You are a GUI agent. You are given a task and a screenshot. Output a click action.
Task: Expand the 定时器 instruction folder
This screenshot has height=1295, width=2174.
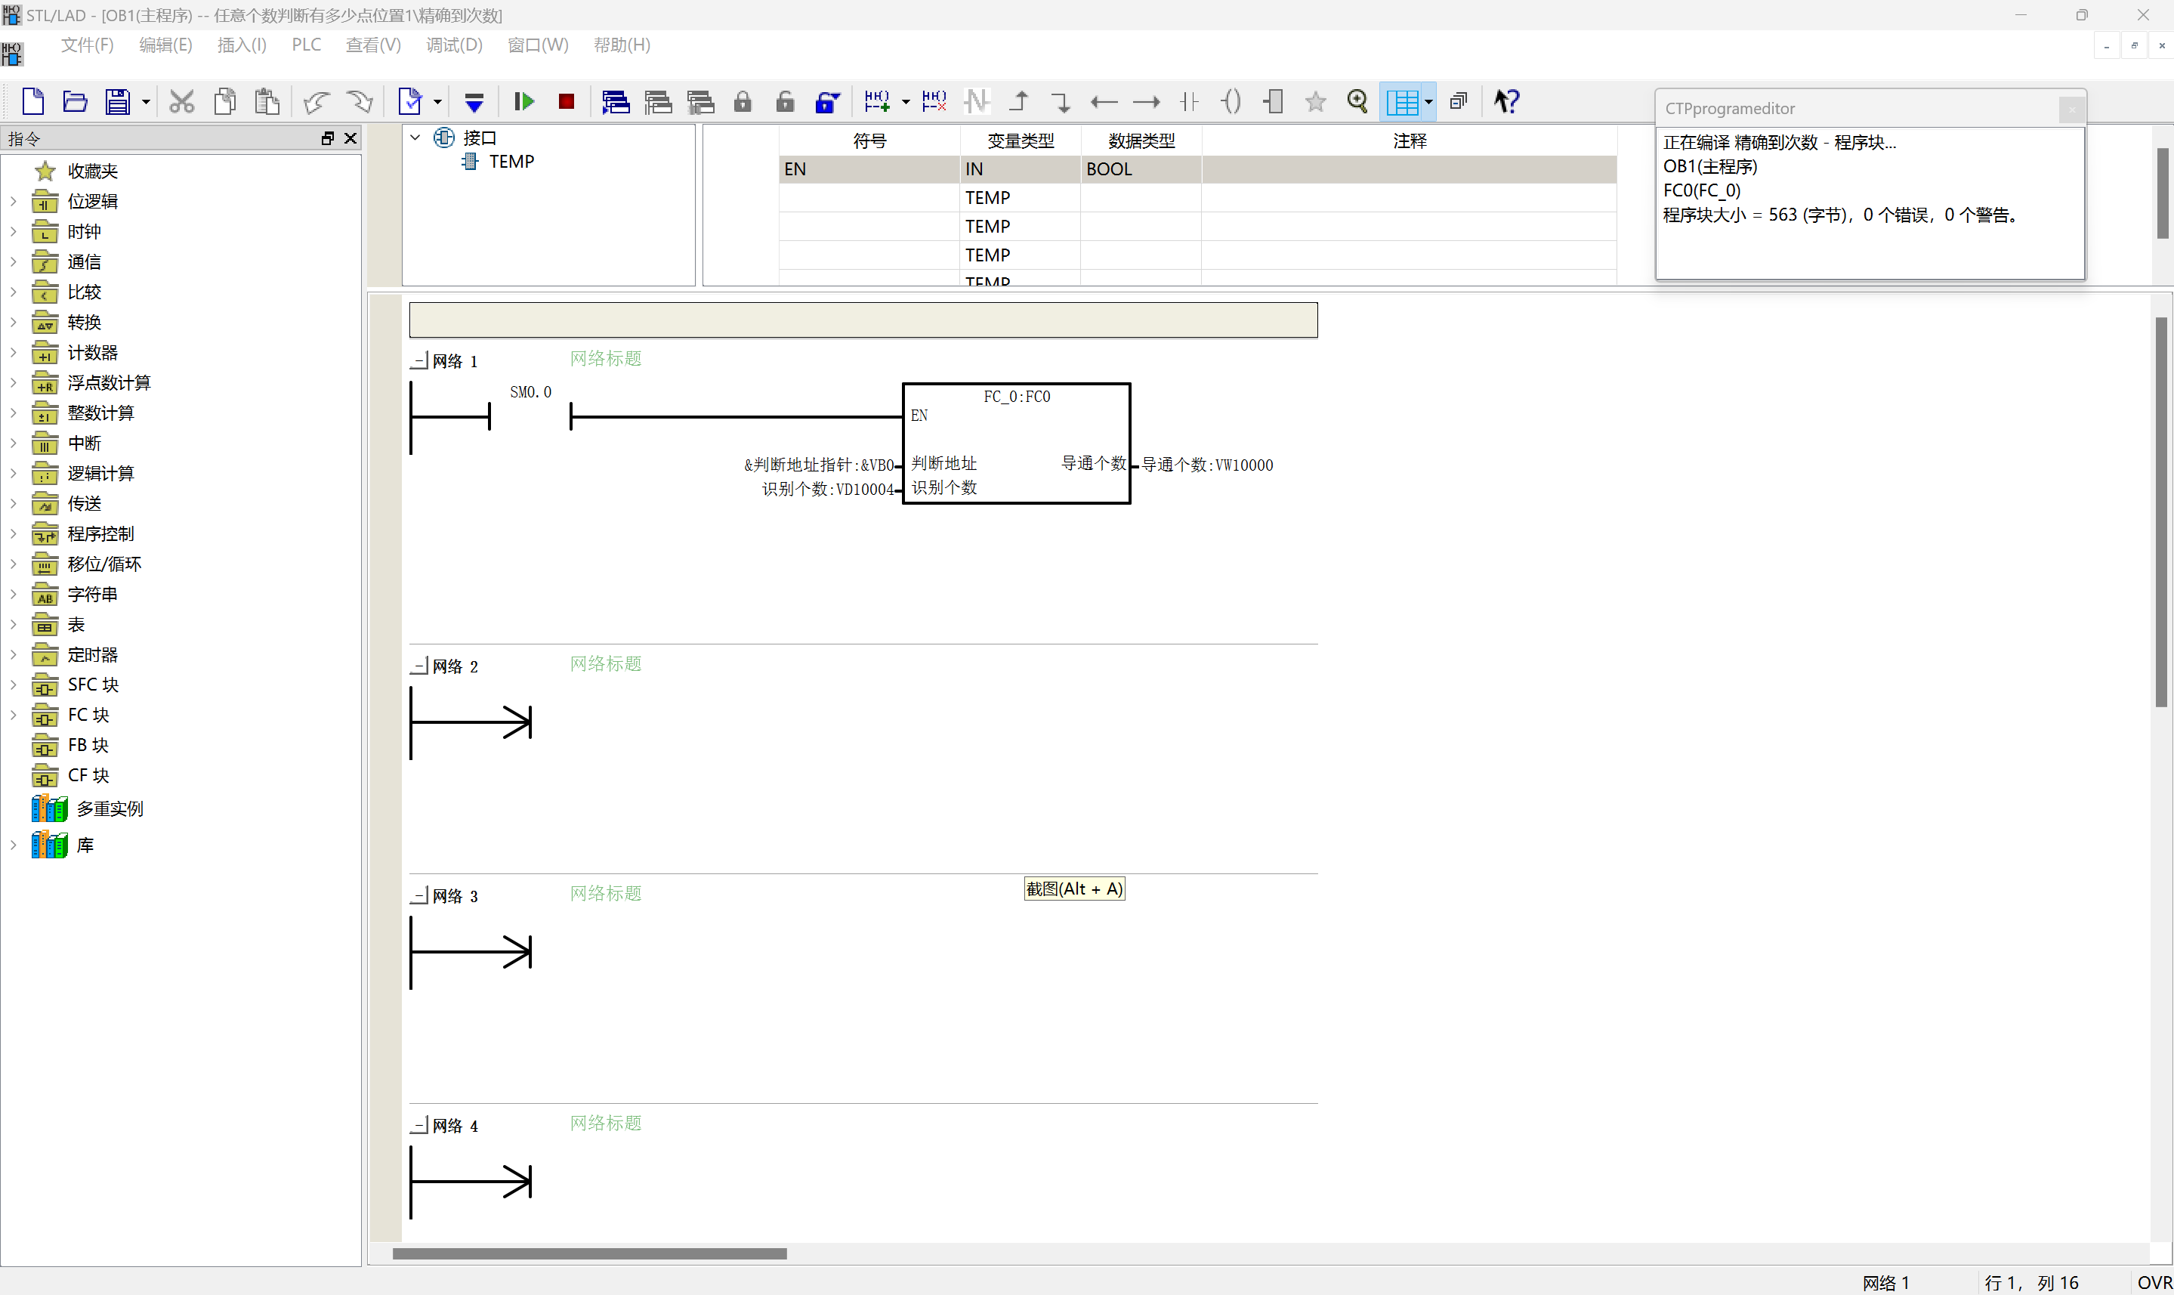pos(13,654)
